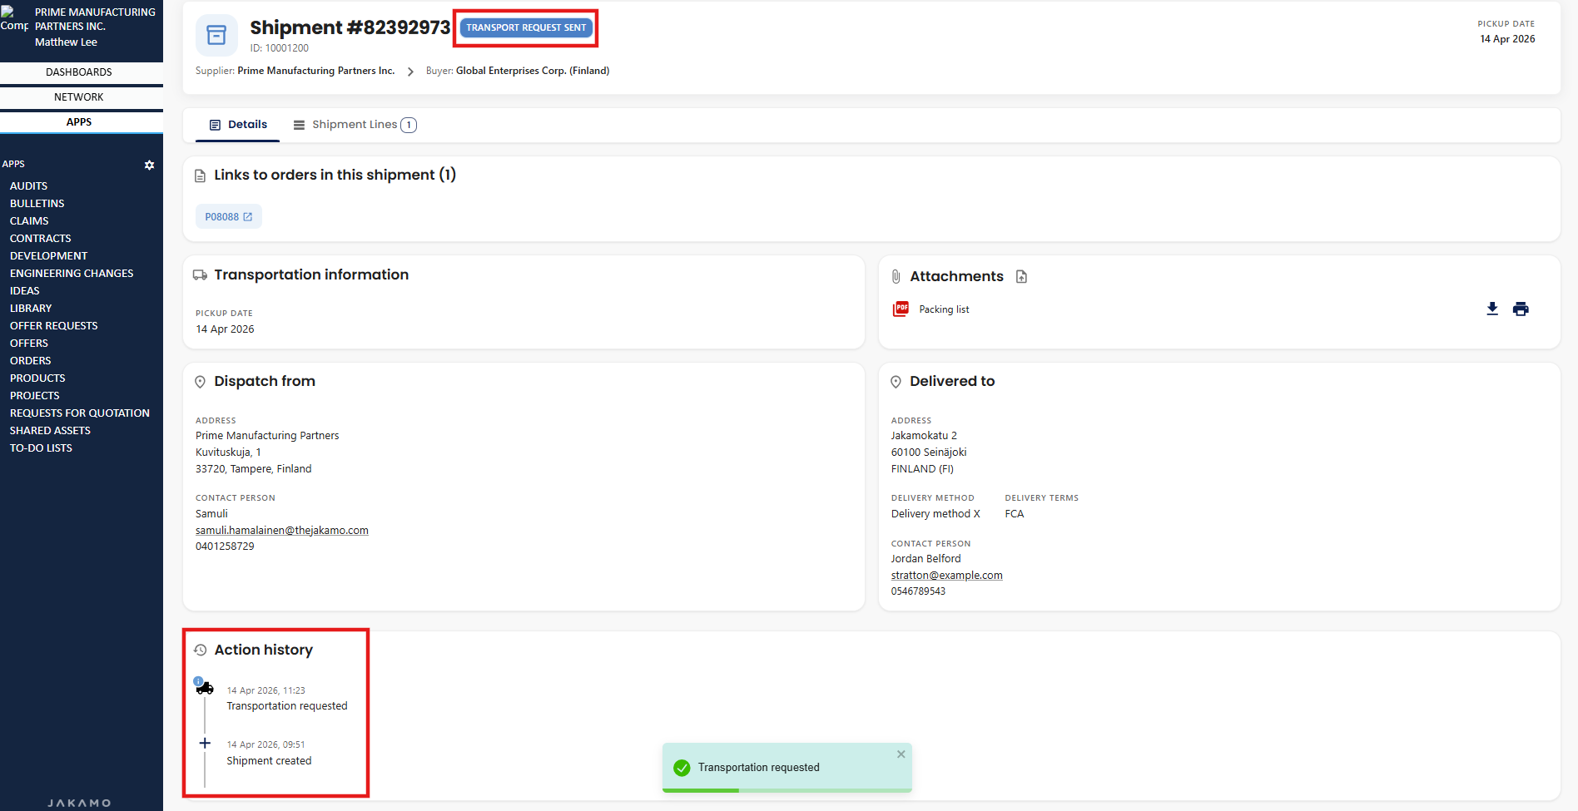This screenshot has width=1578, height=811.
Task: Open the NETWORK menu
Action: point(79,97)
